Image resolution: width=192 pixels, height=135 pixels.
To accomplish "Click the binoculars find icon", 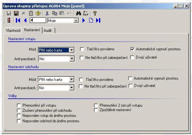I will [78, 13].
